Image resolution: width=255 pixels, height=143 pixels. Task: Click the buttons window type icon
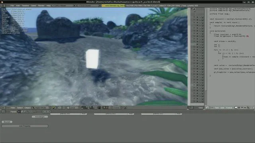click(x=3, y=112)
